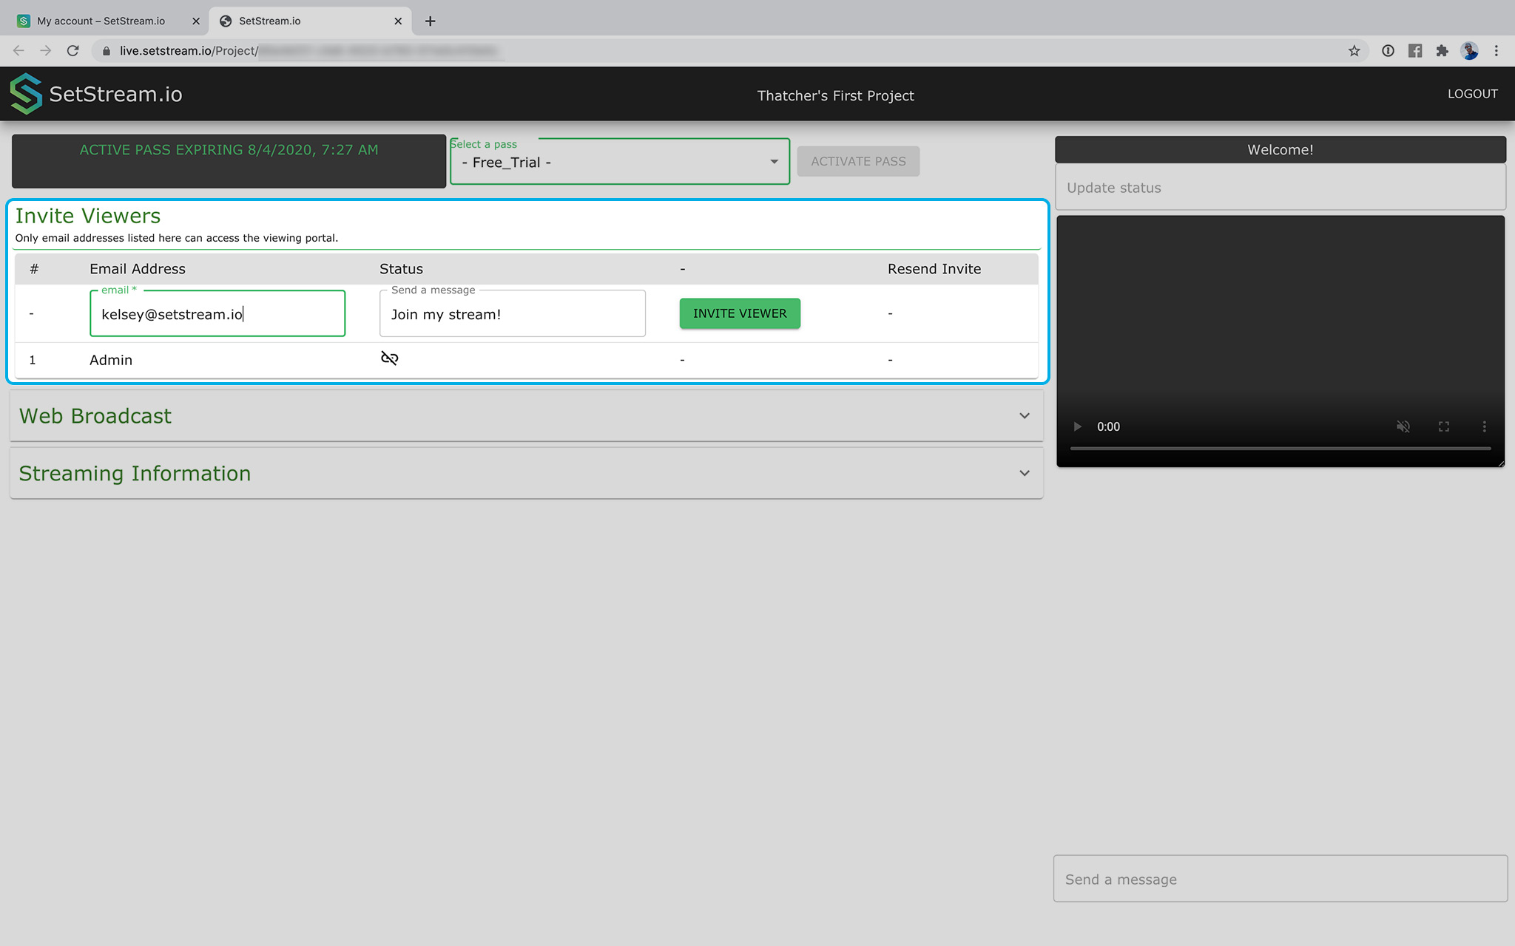The image size is (1515, 946).
Task: Click the Email Address column header
Action: [x=138, y=269]
